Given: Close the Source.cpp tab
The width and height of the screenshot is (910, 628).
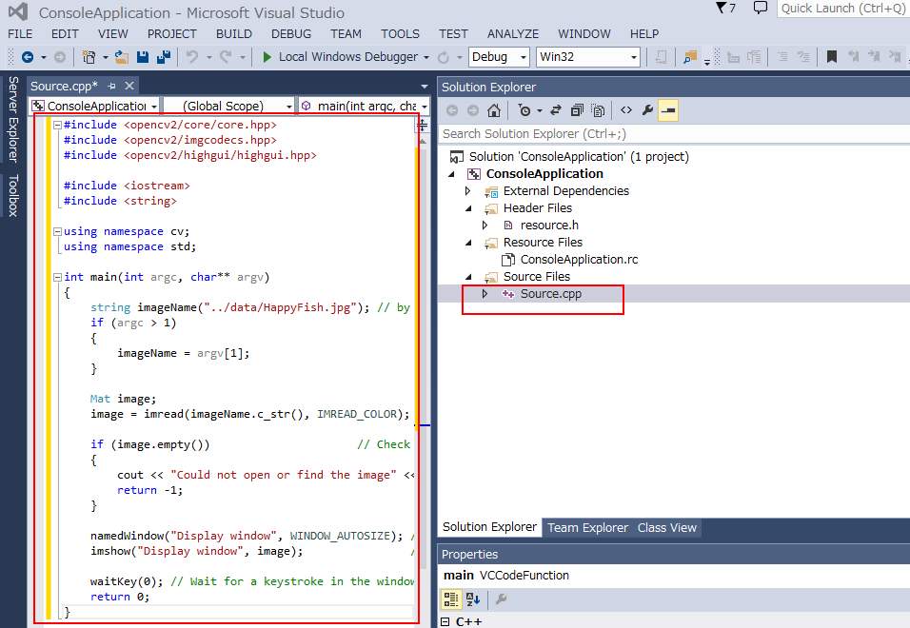Looking at the screenshot, I should click(x=129, y=86).
